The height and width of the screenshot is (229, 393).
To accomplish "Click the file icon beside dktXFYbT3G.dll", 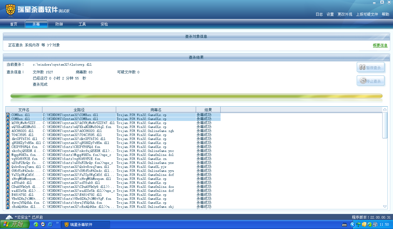I will point(8,139).
